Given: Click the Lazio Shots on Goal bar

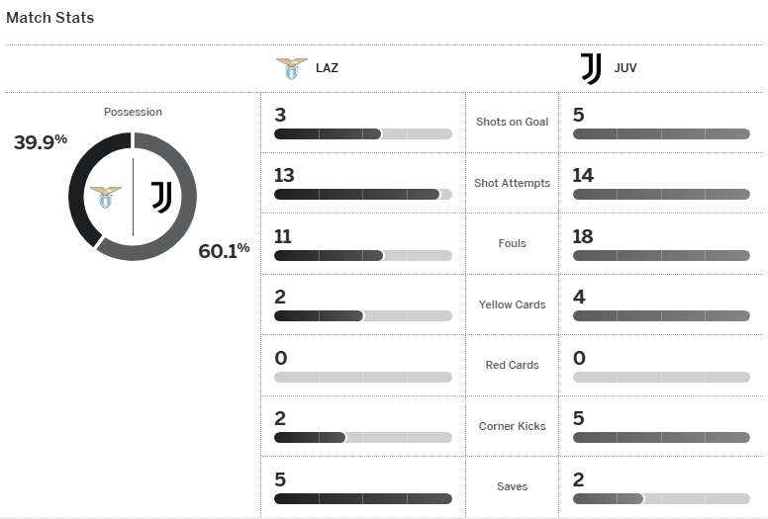Looking at the screenshot, I should [362, 133].
